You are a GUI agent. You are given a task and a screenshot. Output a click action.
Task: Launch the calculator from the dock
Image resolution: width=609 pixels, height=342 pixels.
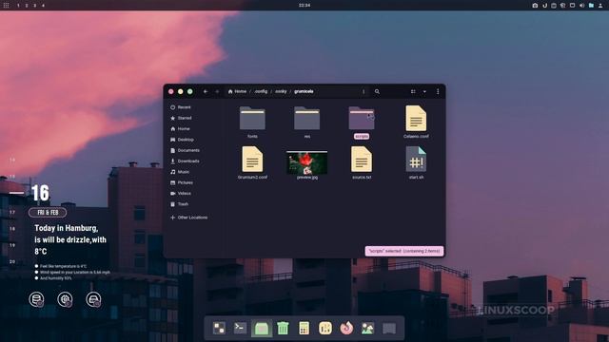304,329
